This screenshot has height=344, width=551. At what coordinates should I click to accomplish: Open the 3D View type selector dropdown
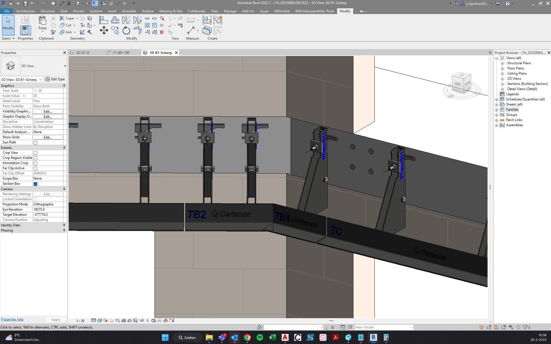pos(65,66)
